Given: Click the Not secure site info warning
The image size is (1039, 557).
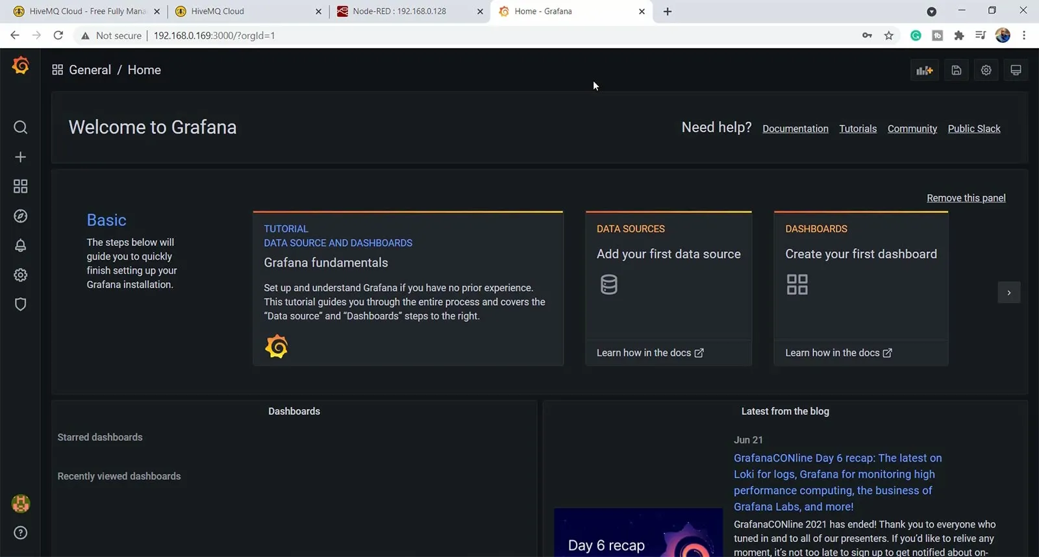Looking at the screenshot, I should tap(111, 36).
